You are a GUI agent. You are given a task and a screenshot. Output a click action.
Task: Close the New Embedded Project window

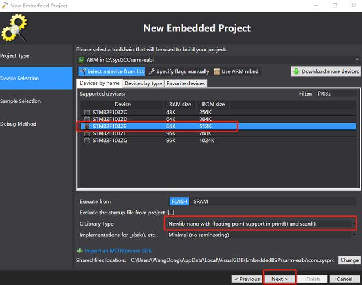(x=354, y=6)
